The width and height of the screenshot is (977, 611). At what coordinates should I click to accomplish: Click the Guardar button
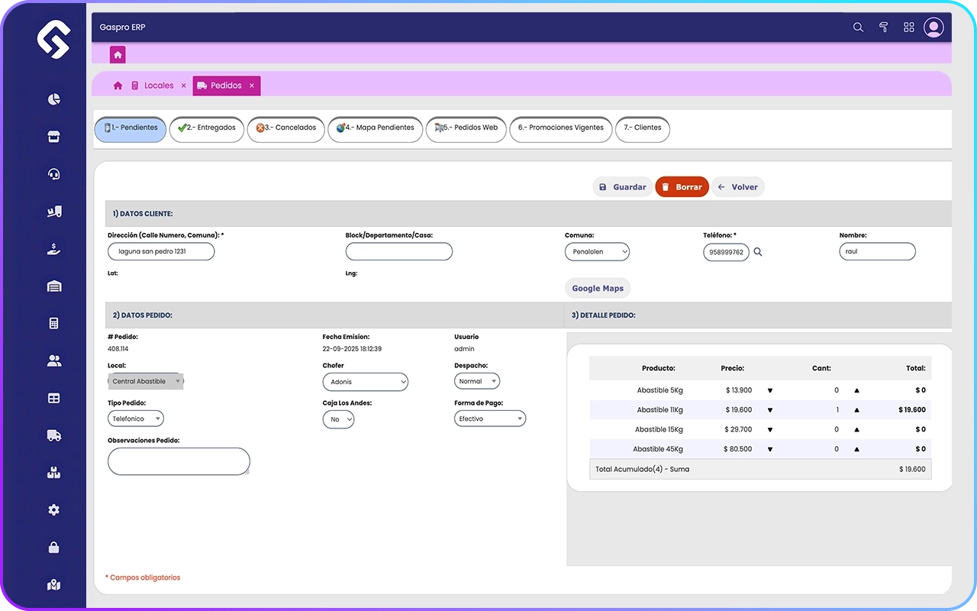tap(622, 187)
